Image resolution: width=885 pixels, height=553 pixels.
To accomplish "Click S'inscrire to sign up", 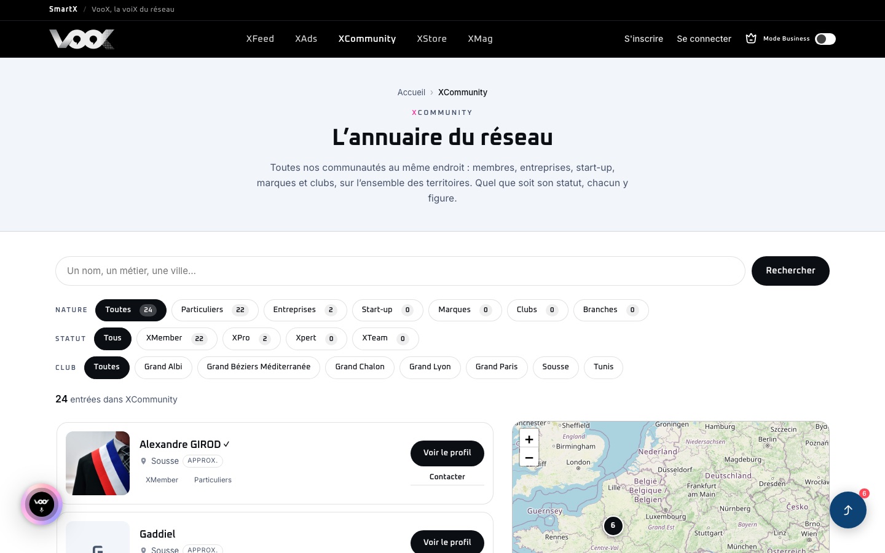I will (643, 39).
